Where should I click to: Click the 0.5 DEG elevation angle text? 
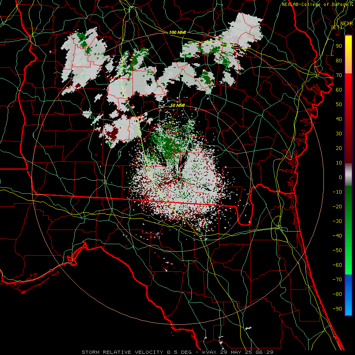point(179,352)
